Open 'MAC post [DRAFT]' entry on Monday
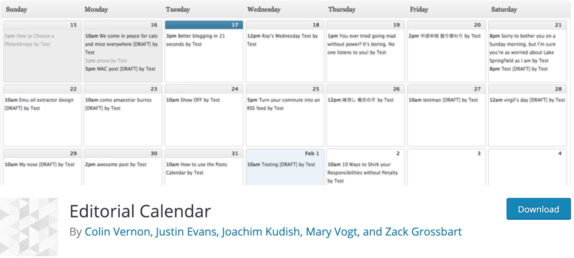The width and height of the screenshot is (574, 258). 120,69
